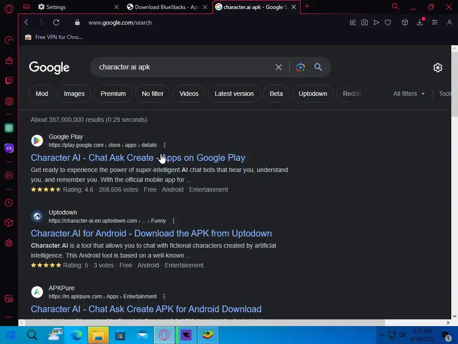Close the Settings tab
The height and width of the screenshot is (344, 458).
tap(117, 7)
